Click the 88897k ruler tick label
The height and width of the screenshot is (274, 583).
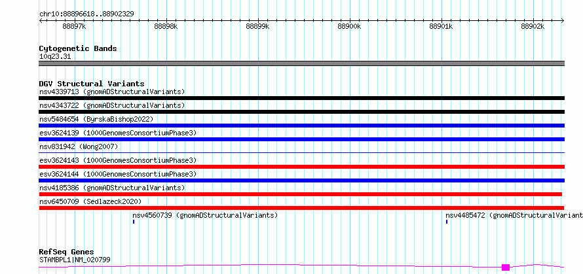coord(75,26)
